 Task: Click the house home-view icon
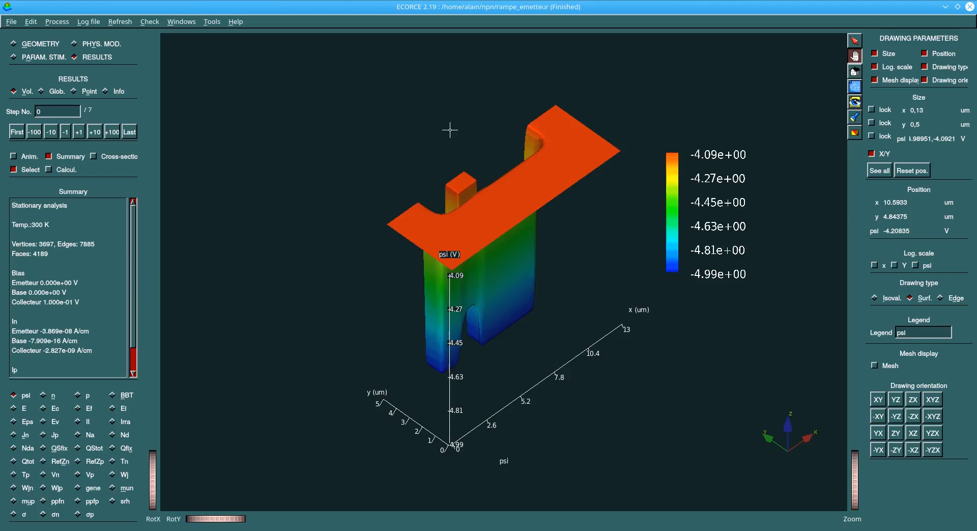pos(854,71)
